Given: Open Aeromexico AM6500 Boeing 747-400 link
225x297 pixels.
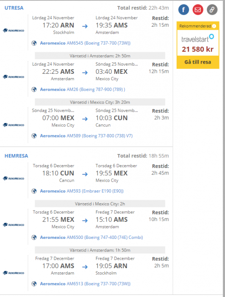Looking at the screenshot, I should point(92,237).
